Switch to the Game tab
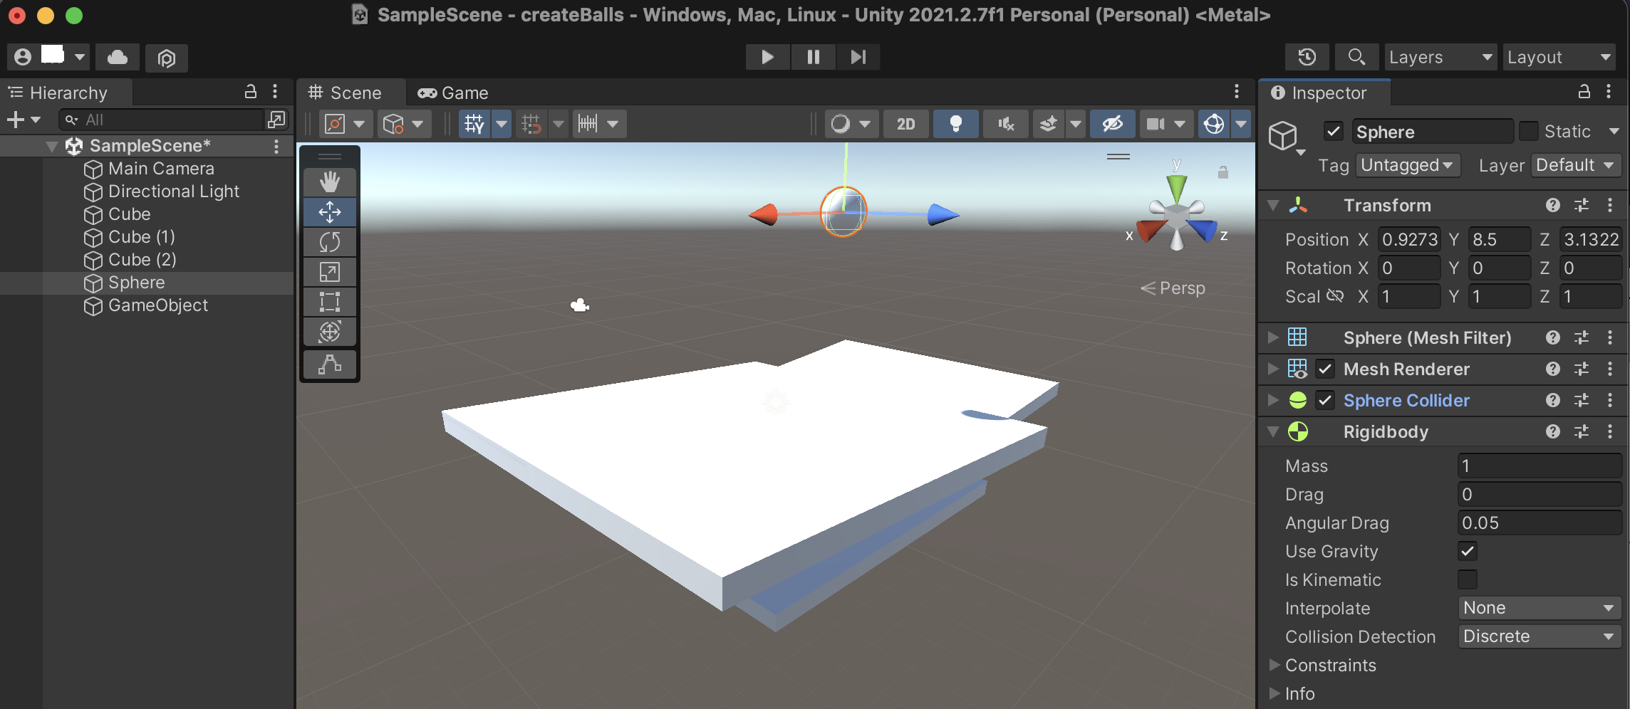The image size is (1630, 709). coord(453,93)
